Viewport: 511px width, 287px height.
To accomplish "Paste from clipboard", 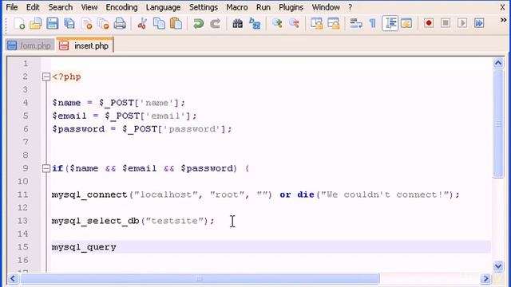I will tap(176, 23).
